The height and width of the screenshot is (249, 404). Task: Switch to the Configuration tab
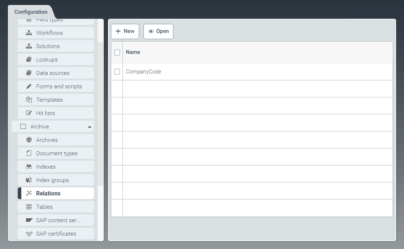(x=31, y=12)
